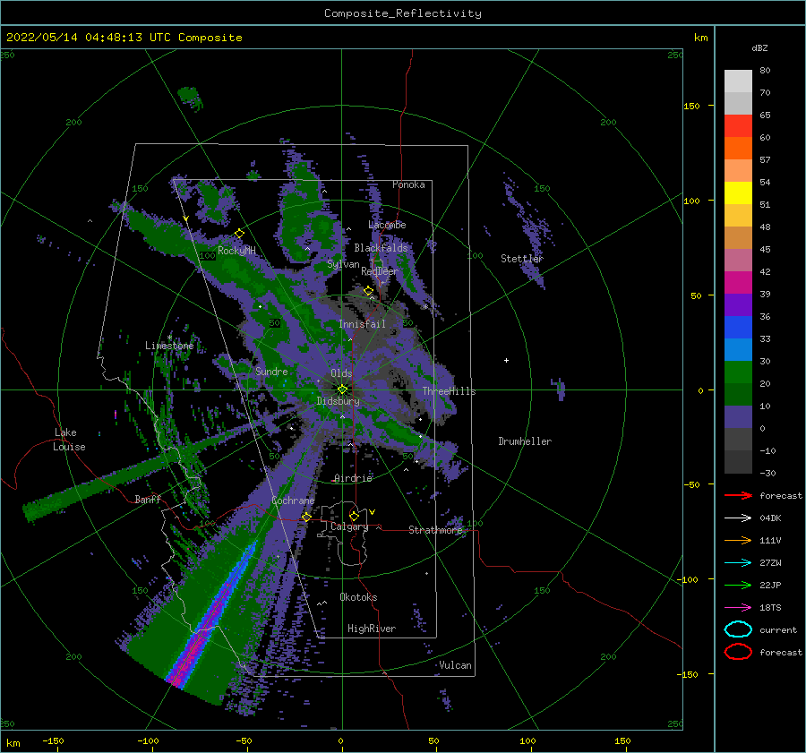Select the 80 dBZ light gray swatch
Screen dimensions: 806x753
click(x=738, y=81)
